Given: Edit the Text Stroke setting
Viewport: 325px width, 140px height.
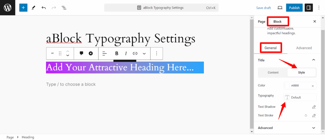Looking at the screenshot, I should pos(314,115).
